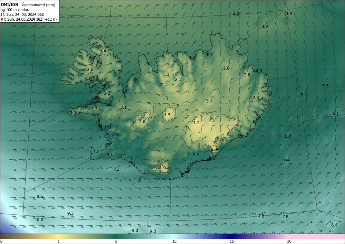Click the 8.6 value over the sea
The width and height of the screenshot is (345, 244).
(40, 197)
